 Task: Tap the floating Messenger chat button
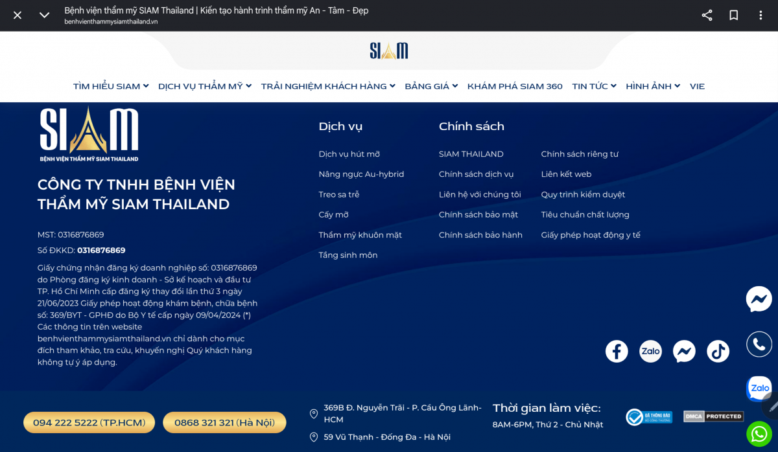(x=759, y=299)
